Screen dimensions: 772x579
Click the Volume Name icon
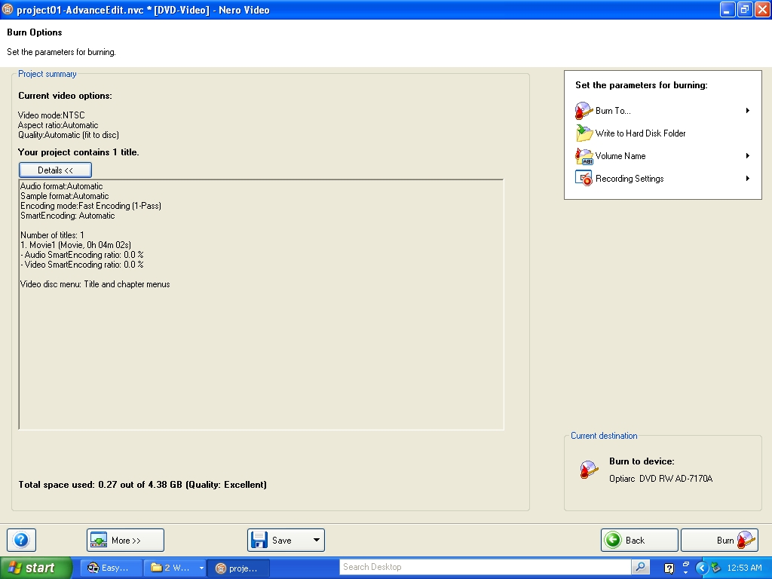point(584,156)
